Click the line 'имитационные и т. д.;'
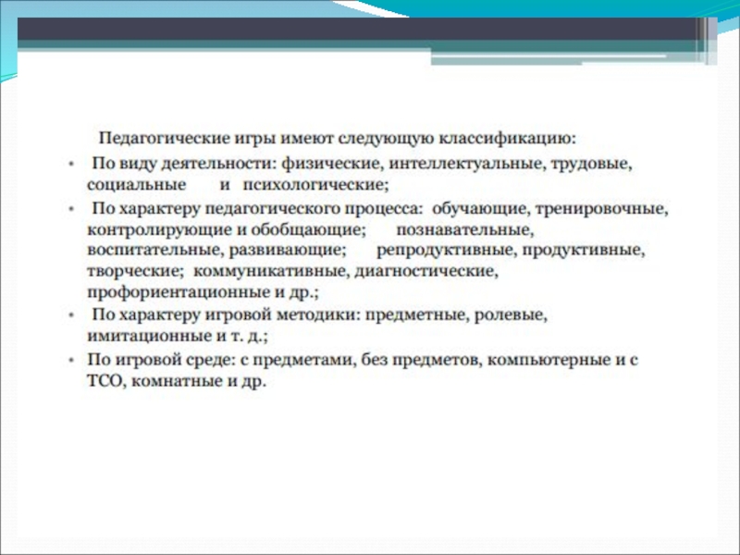Image resolution: width=740 pixels, height=555 pixels. click(178, 336)
